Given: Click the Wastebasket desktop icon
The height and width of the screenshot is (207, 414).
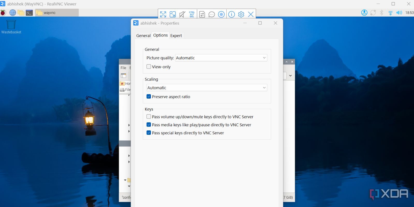Looking at the screenshot, I should pos(11,27).
